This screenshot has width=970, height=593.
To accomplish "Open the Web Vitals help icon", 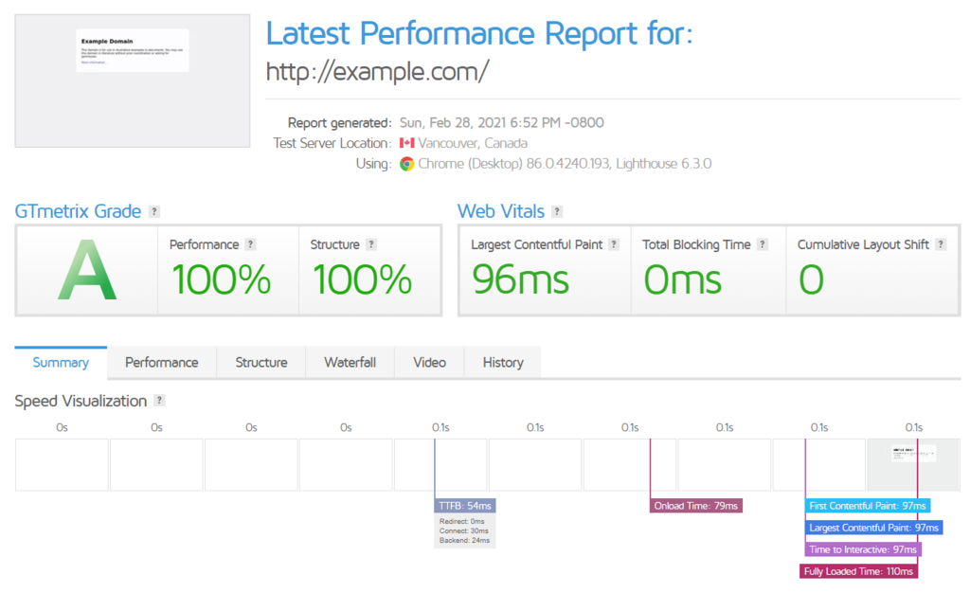I will pyautogui.click(x=556, y=211).
